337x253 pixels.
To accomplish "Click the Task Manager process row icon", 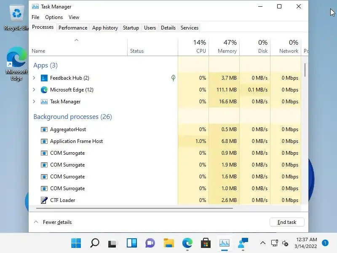I will 44,102.
